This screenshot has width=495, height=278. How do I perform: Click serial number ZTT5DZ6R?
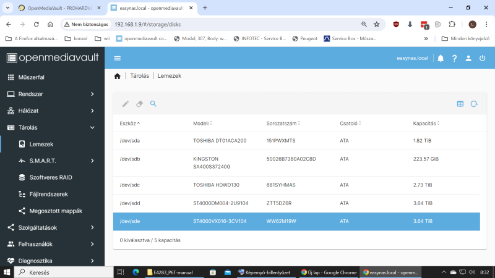coord(279,203)
